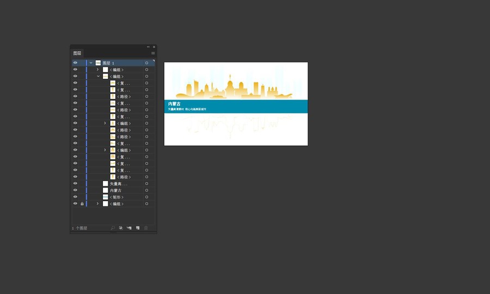Click target circle of collapsed <编组> under 图层 1
Viewport: 490px width, 294px height.
(x=146, y=70)
